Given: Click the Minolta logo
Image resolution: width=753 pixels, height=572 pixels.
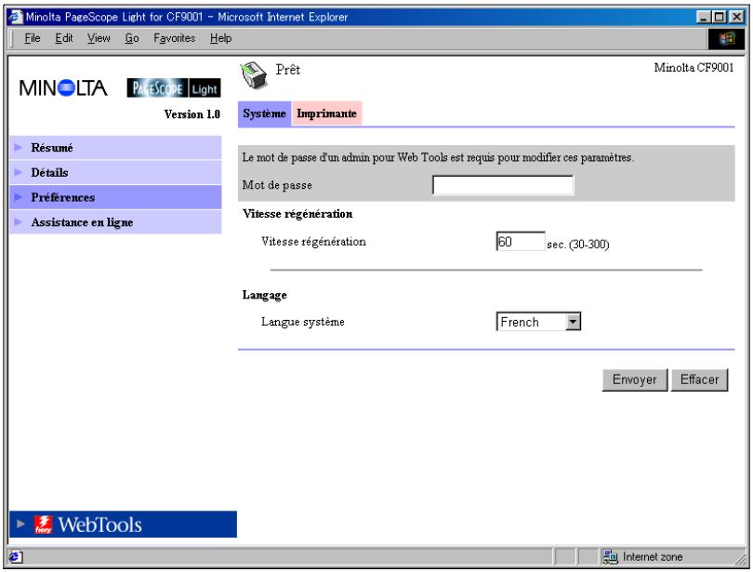Looking at the screenshot, I should 63,88.
